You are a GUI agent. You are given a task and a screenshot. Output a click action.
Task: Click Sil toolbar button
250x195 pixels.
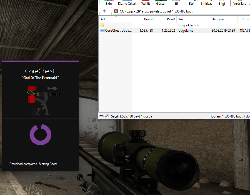pos(176,3)
